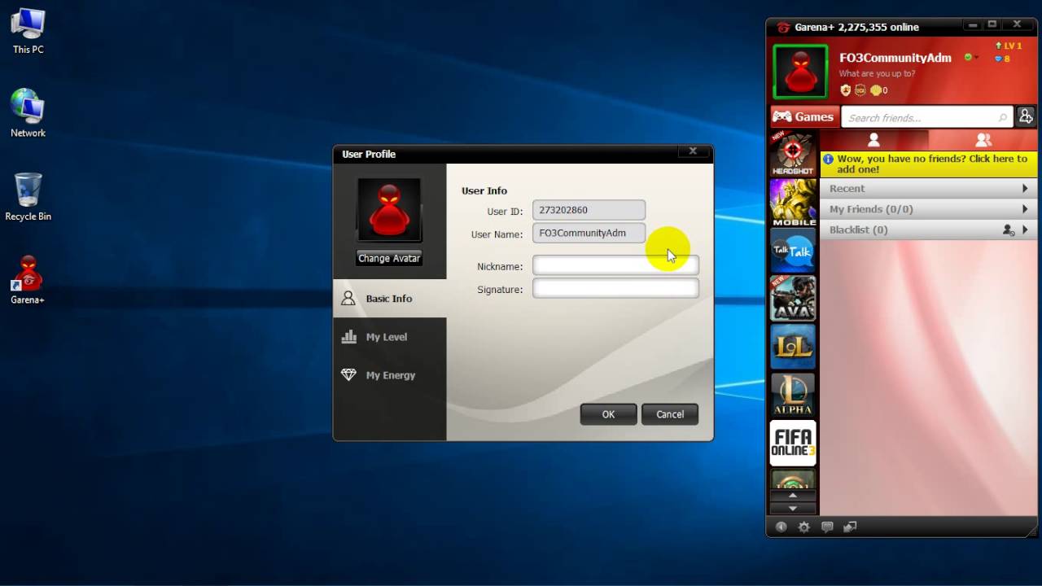Launch the LoL game icon
Image resolution: width=1042 pixels, height=586 pixels.
pyautogui.click(x=793, y=347)
